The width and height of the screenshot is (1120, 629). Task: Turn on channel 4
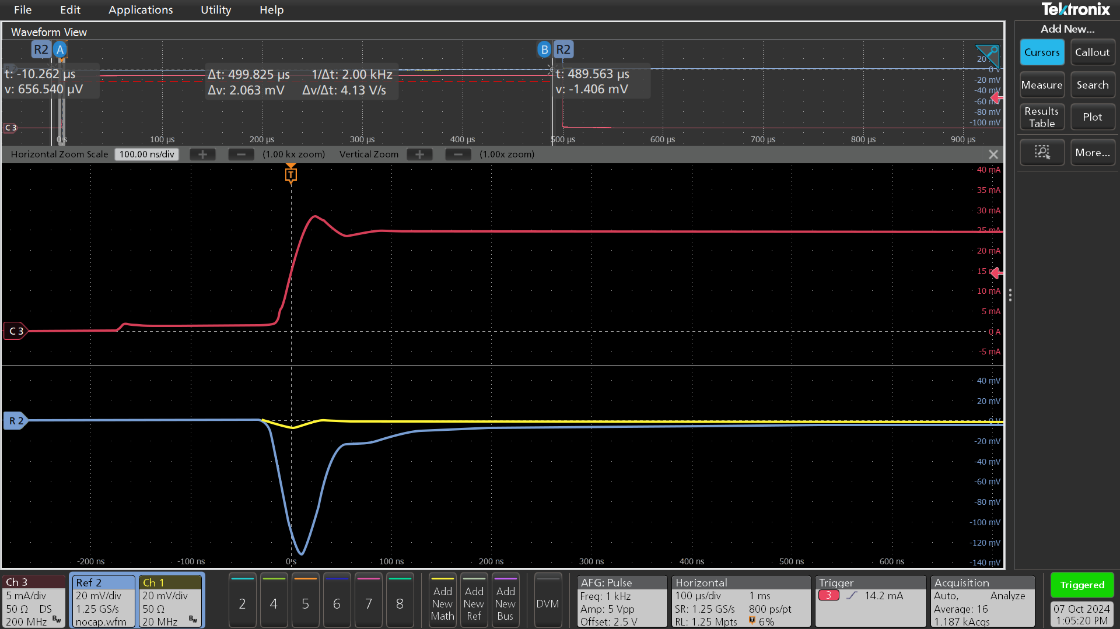(274, 601)
